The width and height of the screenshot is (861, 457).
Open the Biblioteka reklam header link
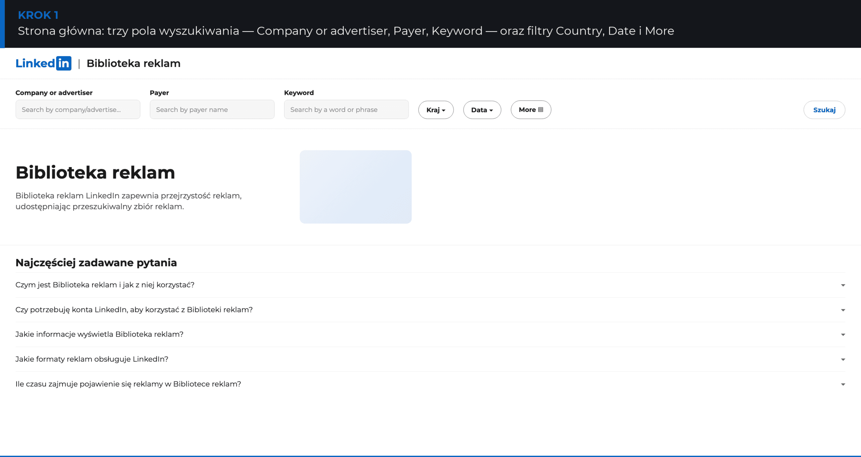click(134, 63)
